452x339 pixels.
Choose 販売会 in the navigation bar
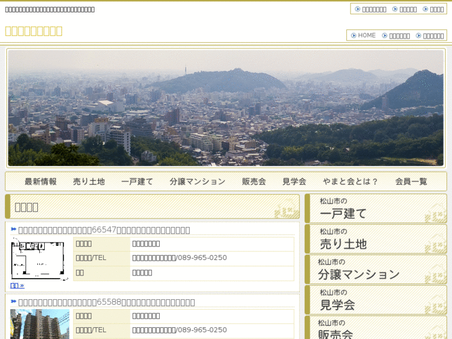pyautogui.click(x=254, y=182)
